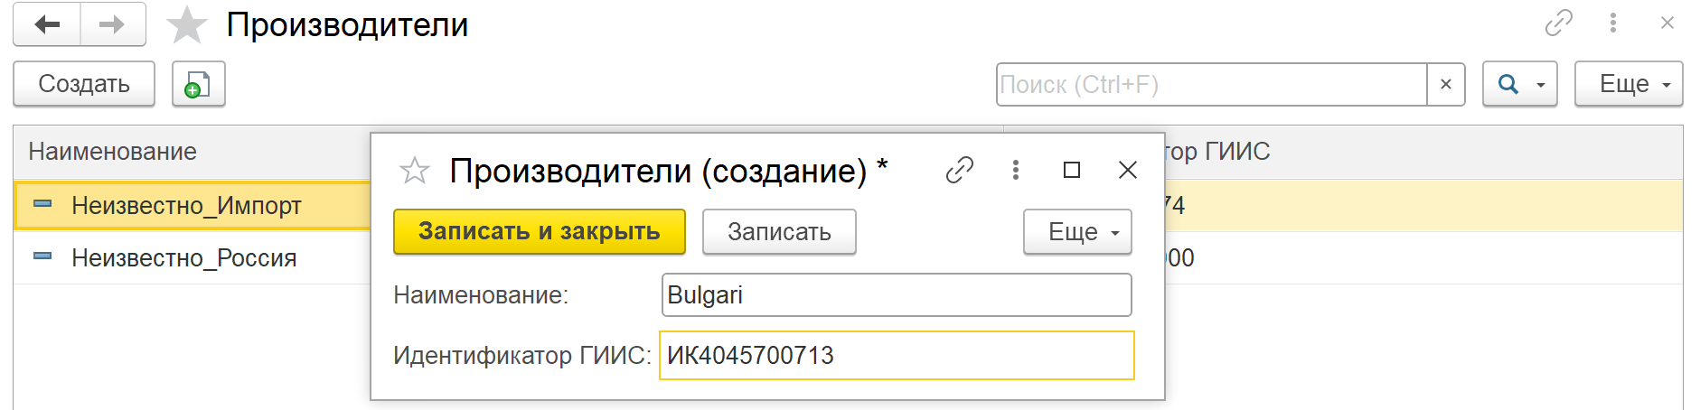Image resolution: width=1700 pixels, height=410 pixels.
Task: Open the Еще menu in main toolbar
Action: click(x=1629, y=84)
